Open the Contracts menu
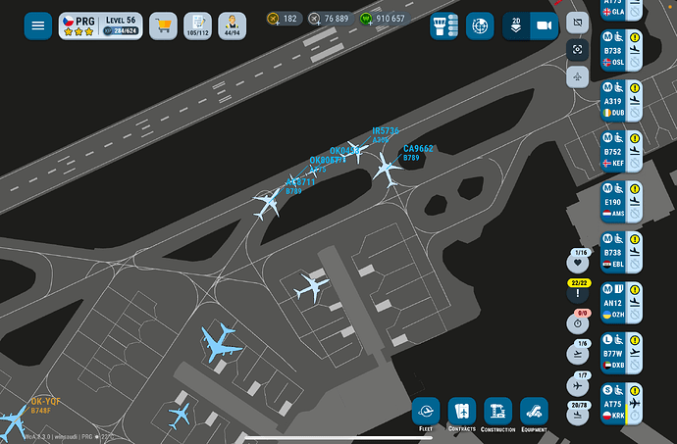The width and height of the screenshot is (677, 444). pyautogui.click(x=462, y=415)
